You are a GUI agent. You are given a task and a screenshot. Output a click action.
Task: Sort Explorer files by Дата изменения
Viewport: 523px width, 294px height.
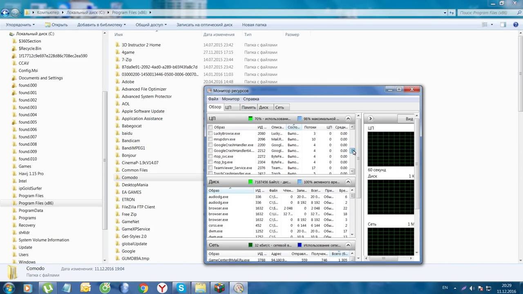point(219,35)
